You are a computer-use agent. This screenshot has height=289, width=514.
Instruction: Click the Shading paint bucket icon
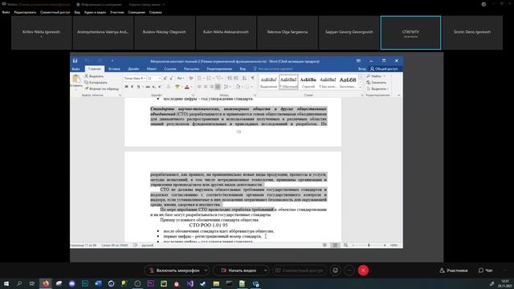[238, 87]
